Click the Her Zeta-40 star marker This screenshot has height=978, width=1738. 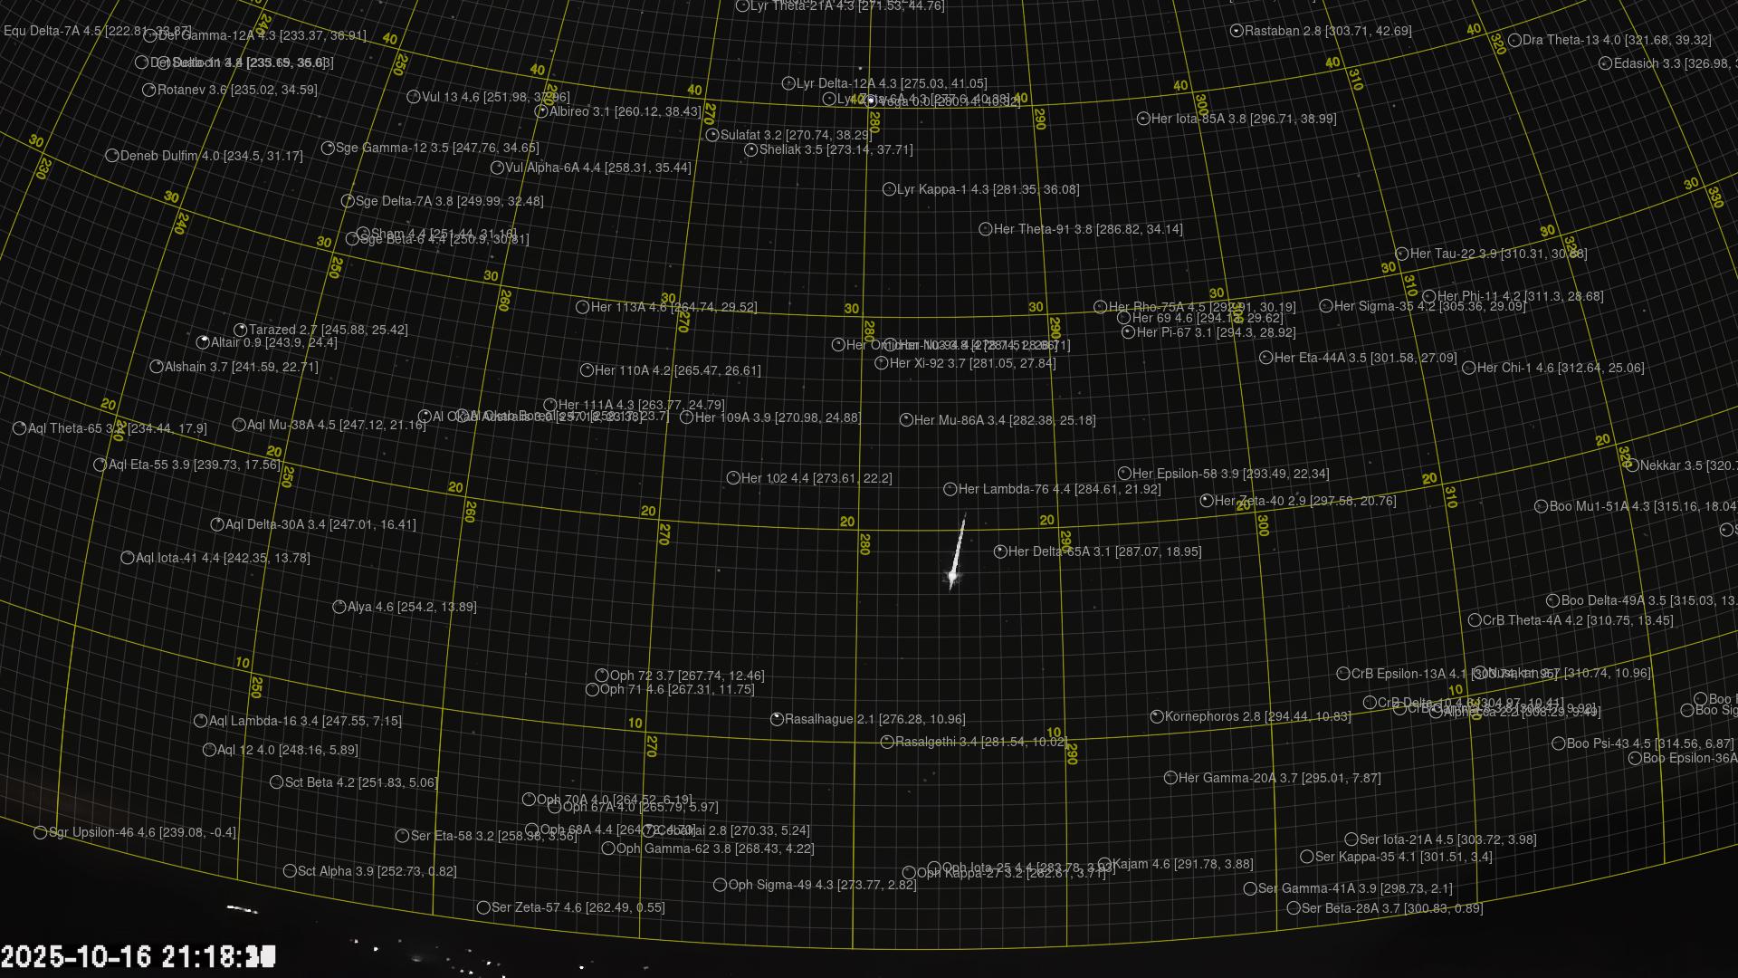coord(1207,501)
